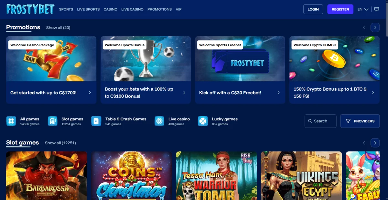The image size is (388, 200).
Task: Open the Providers filter button
Action: [360, 121]
